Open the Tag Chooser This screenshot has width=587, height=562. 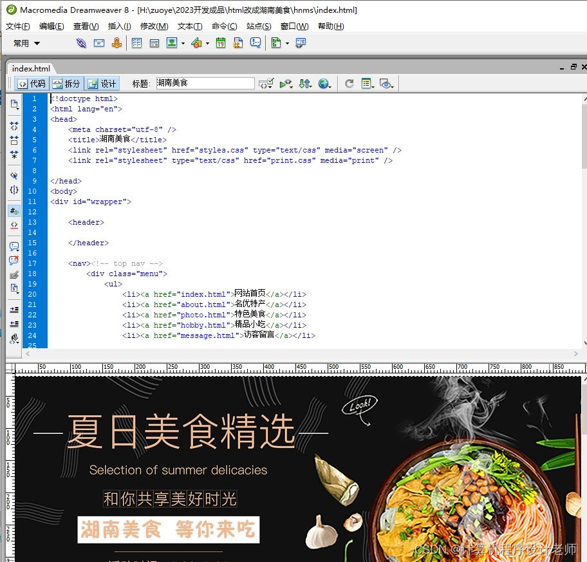301,43
